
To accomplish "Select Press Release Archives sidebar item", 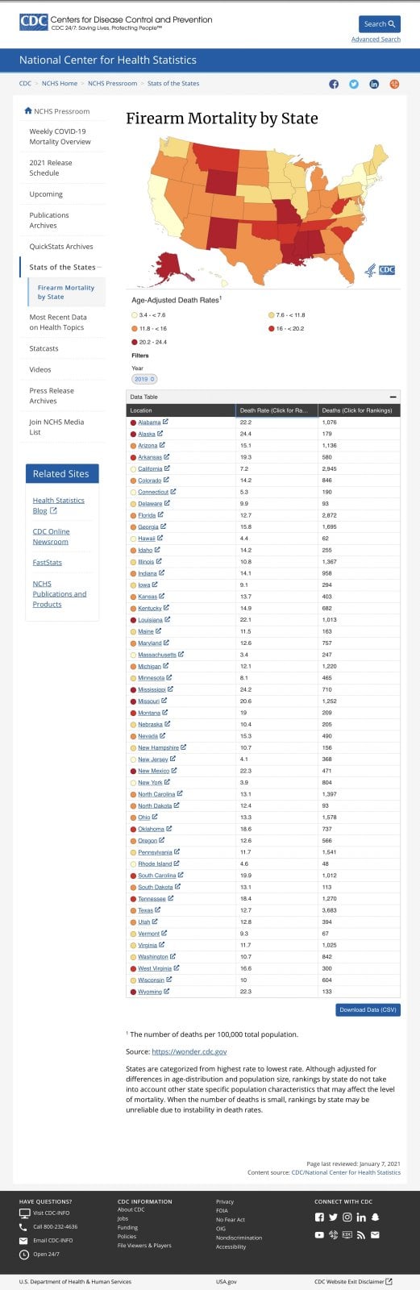I will pos(52,396).
